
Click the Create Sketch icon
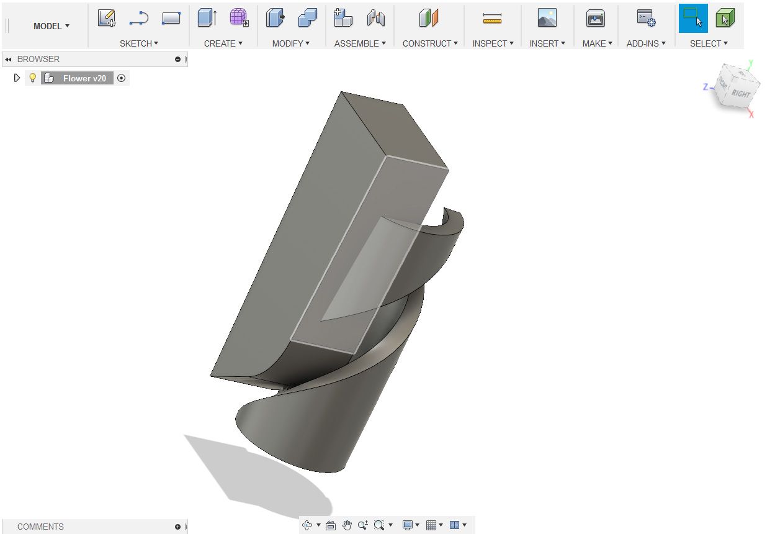107,19
